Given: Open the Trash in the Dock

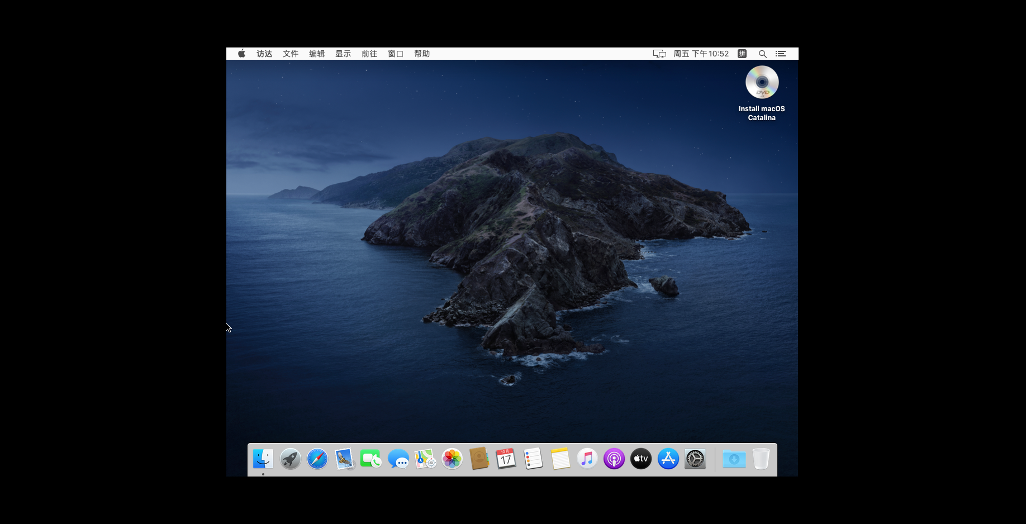Looking at the screenshot, I should [761, 459].
